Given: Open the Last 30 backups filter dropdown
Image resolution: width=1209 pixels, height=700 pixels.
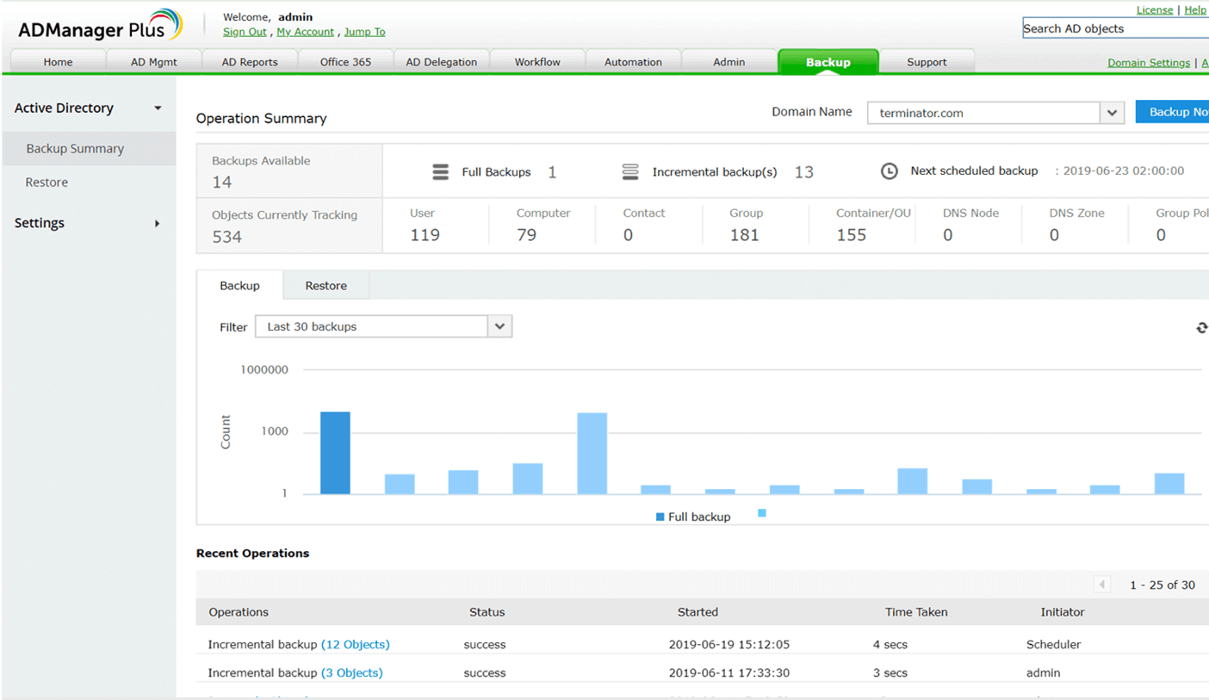Looking at the screenshot, I should 383,326.
